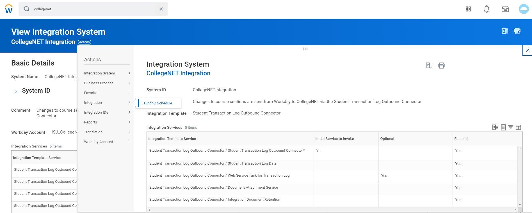Click the Workday logo home icon
532x213 pixels.
(x=9, y=9)
